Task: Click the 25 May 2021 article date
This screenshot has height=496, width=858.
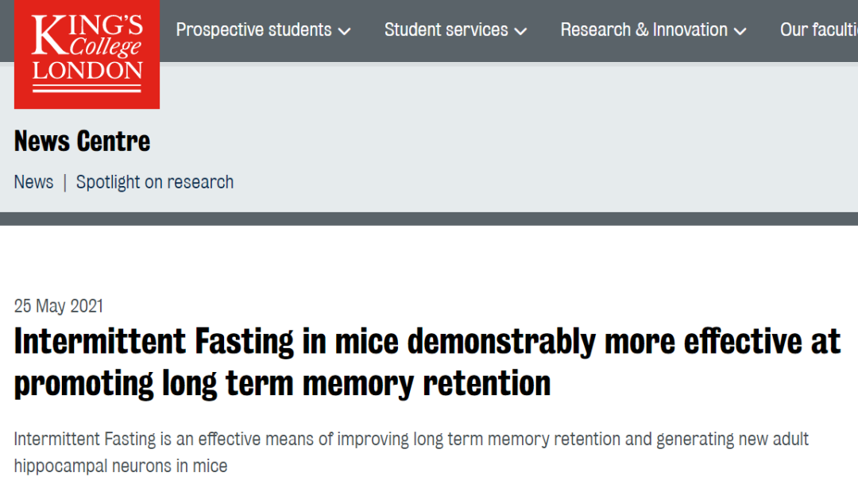Action: point(59,305)
